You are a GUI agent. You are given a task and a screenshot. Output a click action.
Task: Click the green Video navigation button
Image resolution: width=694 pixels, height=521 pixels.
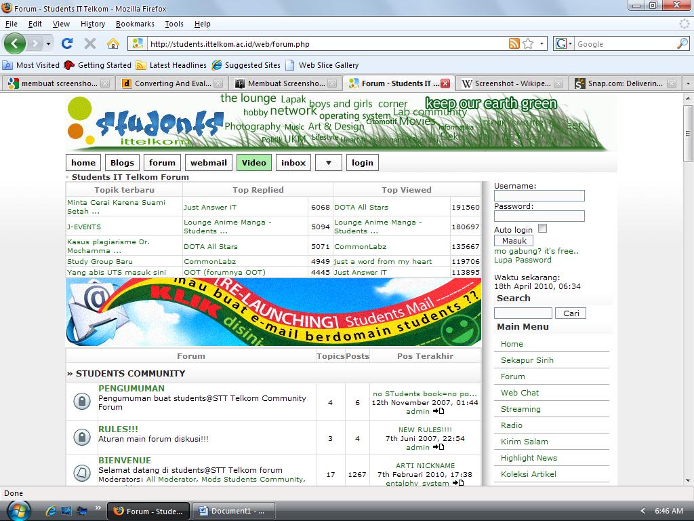[254, 163]
